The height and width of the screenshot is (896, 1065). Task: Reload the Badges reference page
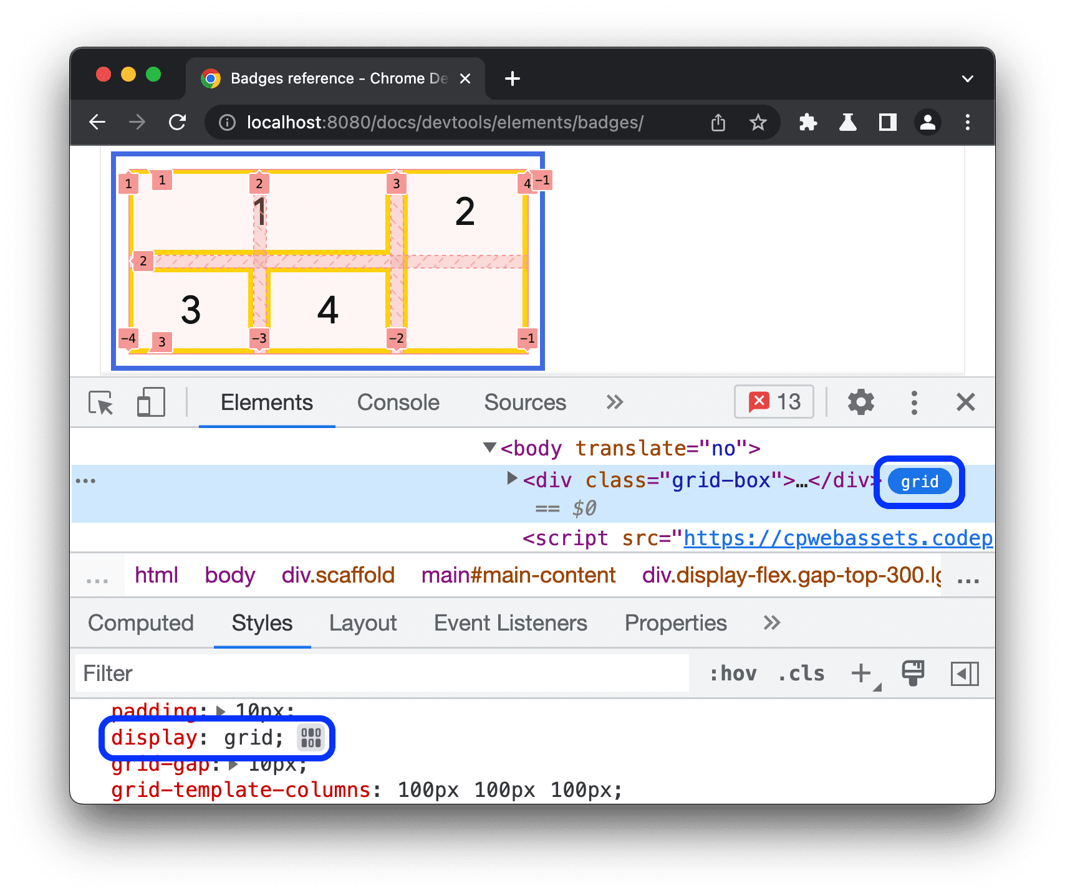point(178,122)
